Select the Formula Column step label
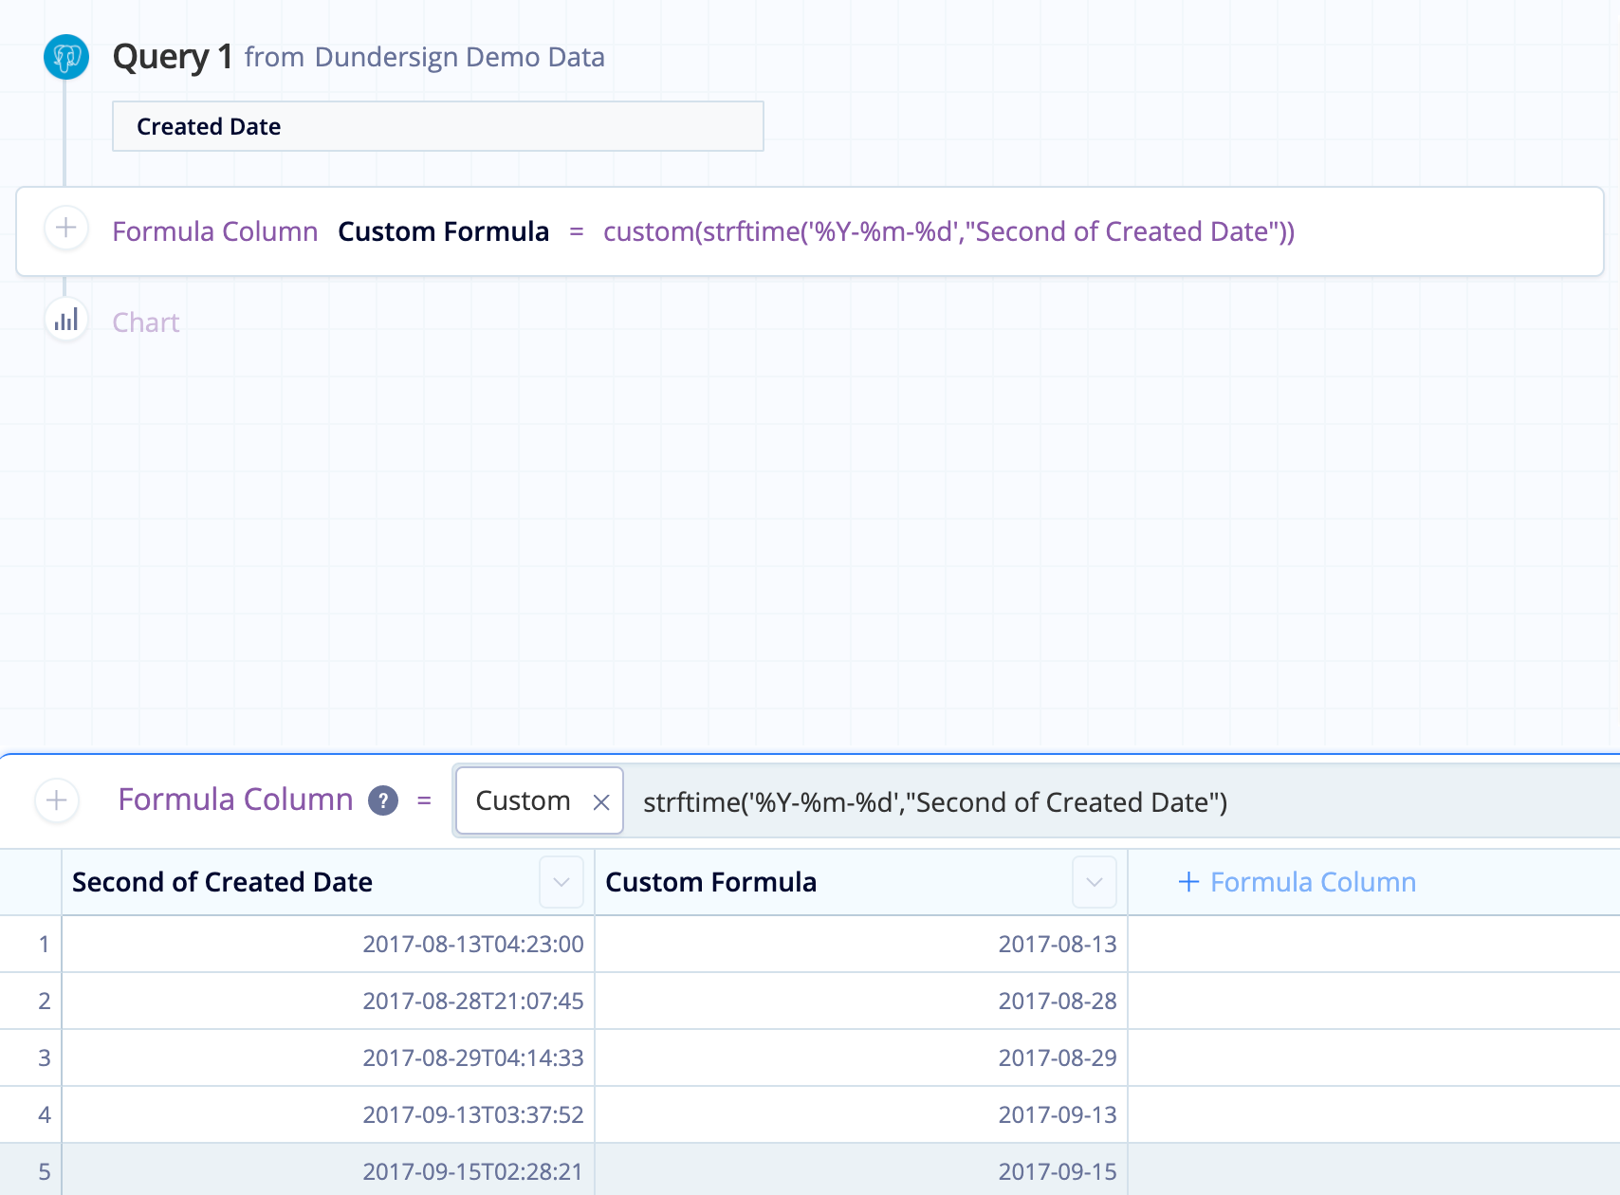This screenshot has width=1620, height=1195. click(214, 230)
